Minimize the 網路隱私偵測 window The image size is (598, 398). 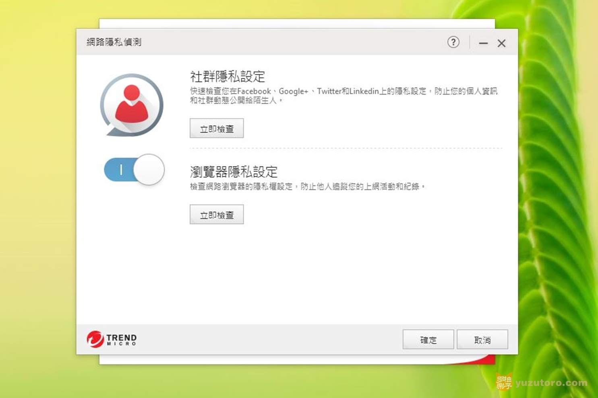[483, 43]
